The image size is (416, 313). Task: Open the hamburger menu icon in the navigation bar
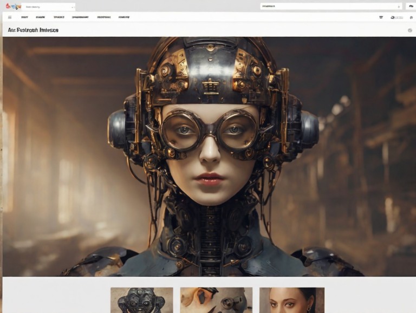[x=9, y=17]
